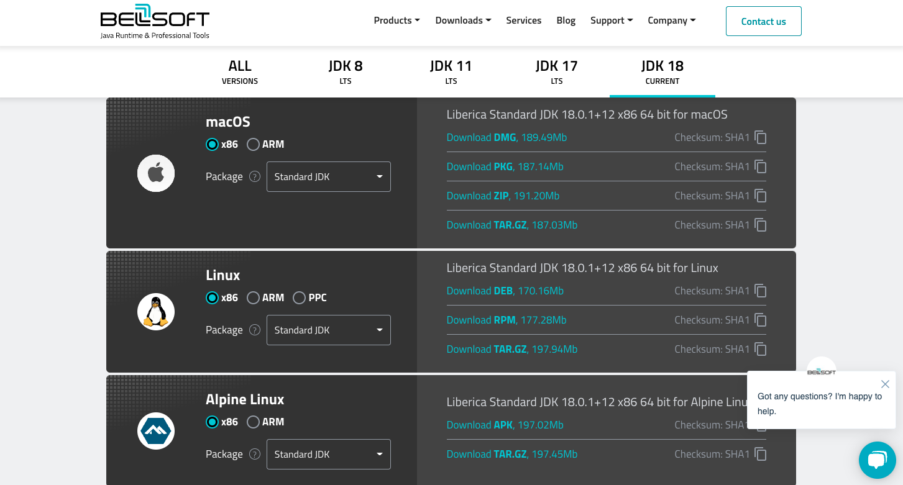Open the macOS Package dropdown
Viewport: 903px width, 485px height.
coord(329,176)
